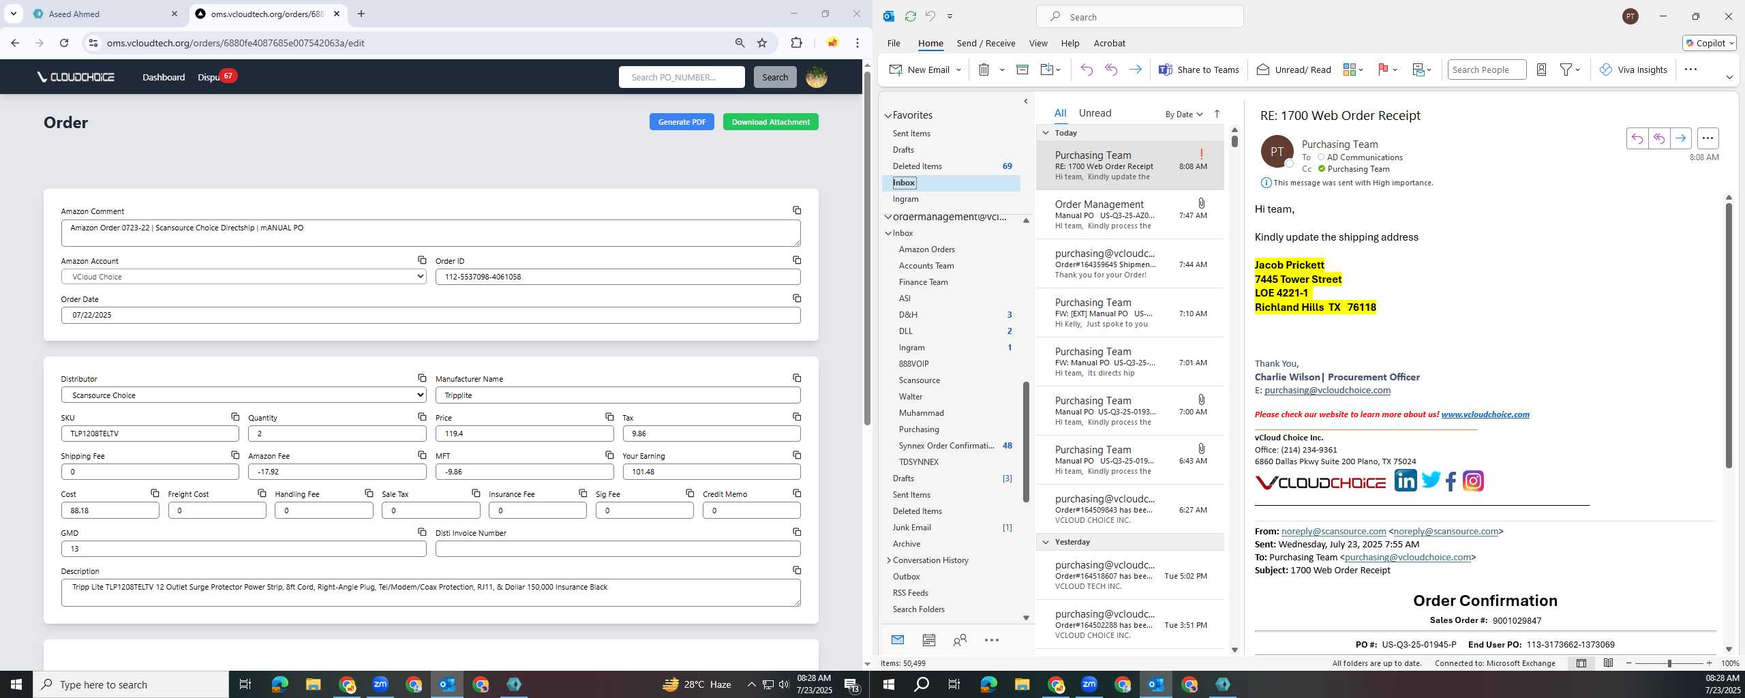The width and height of the screenshot is (1745, 698).
Task: Copy the Cost field value
Action: tap(155, 494)
